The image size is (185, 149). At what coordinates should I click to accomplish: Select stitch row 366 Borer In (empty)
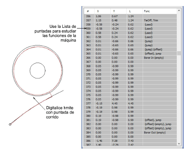(130, 58)
